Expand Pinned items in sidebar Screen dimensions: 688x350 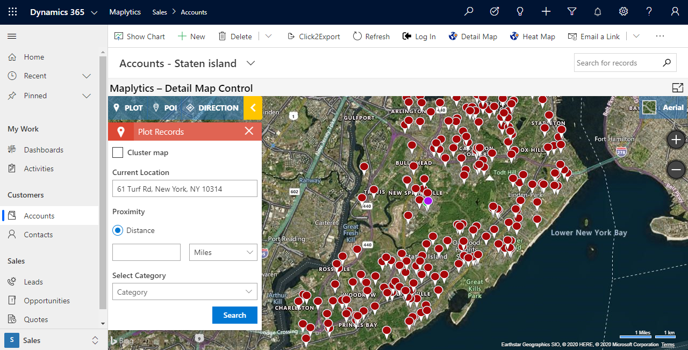coord(87,96)
